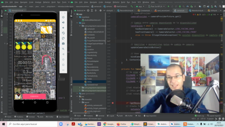Viewport: 225px width, 127px height.
Task: Lower volume with emulator volume-down icon
Action: 63,28
